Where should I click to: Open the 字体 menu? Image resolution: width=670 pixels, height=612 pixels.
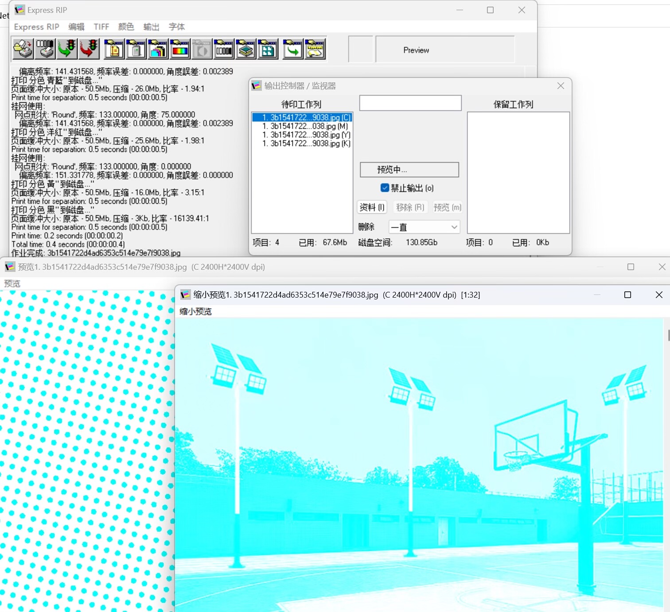pos(176,27)
